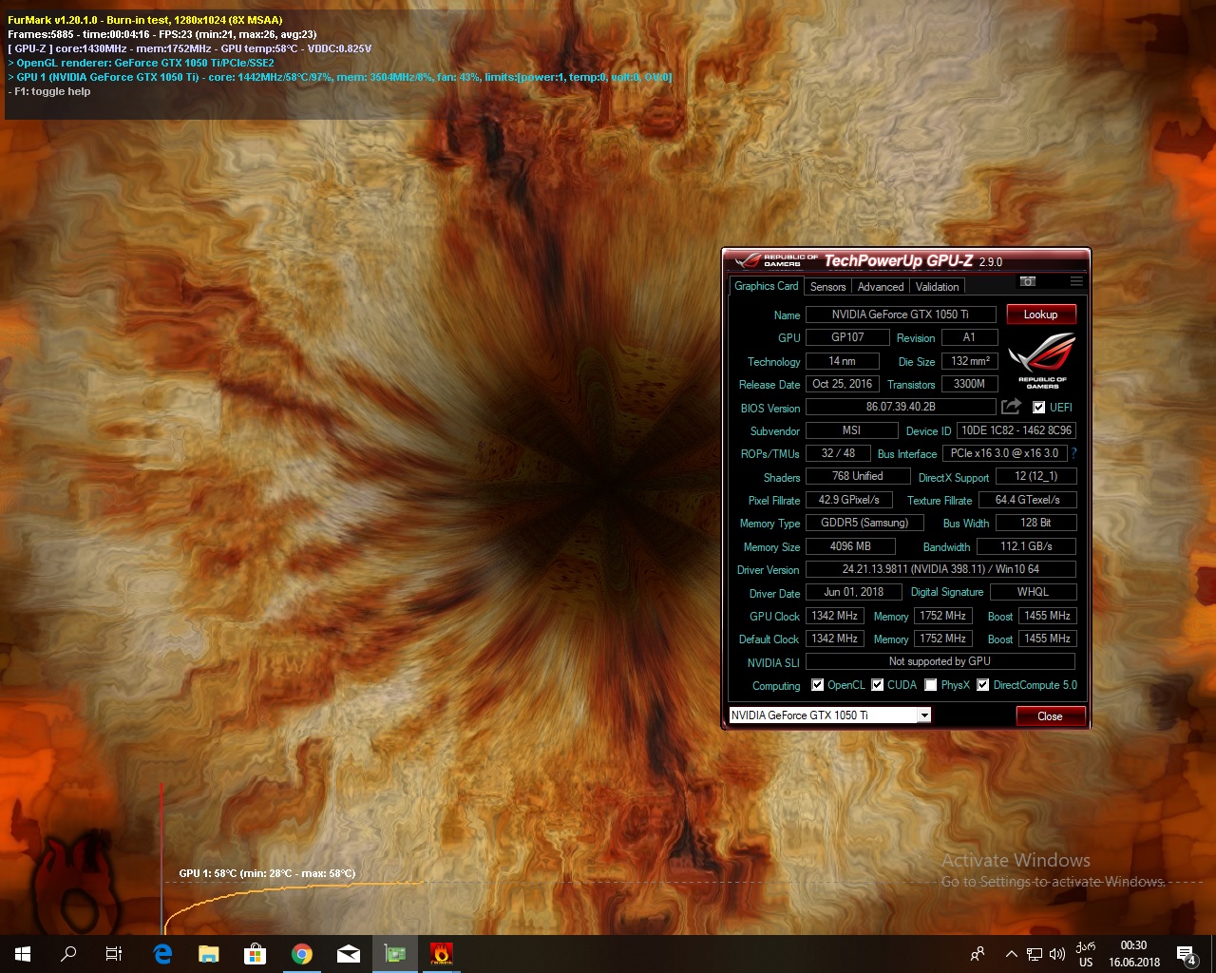Take a GPU-Z screenshot with the camera icon
Screen dimensions: 1216x973
(x=1027, y=281)
